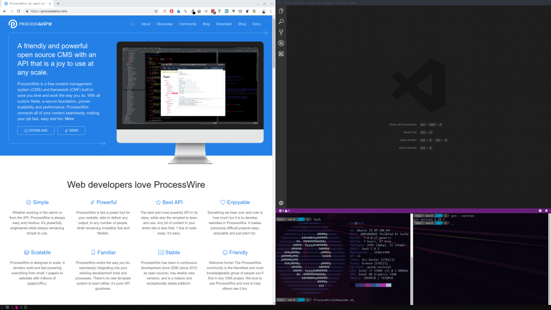Bookmark this page with the star icon
Image resolution: width=551 pixels, height=310 pixels.
[156, 11]
